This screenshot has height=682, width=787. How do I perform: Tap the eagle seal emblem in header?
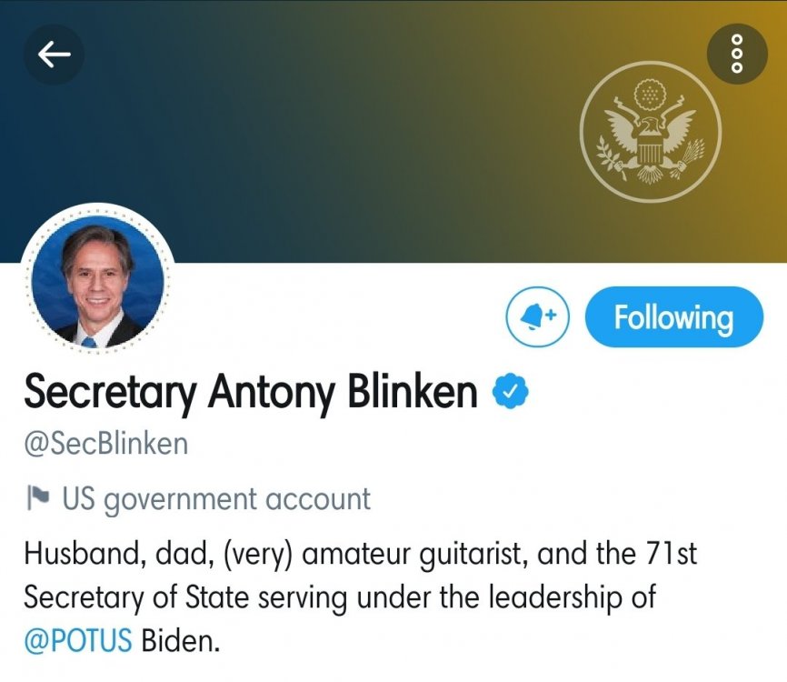[x=649, y=132]
